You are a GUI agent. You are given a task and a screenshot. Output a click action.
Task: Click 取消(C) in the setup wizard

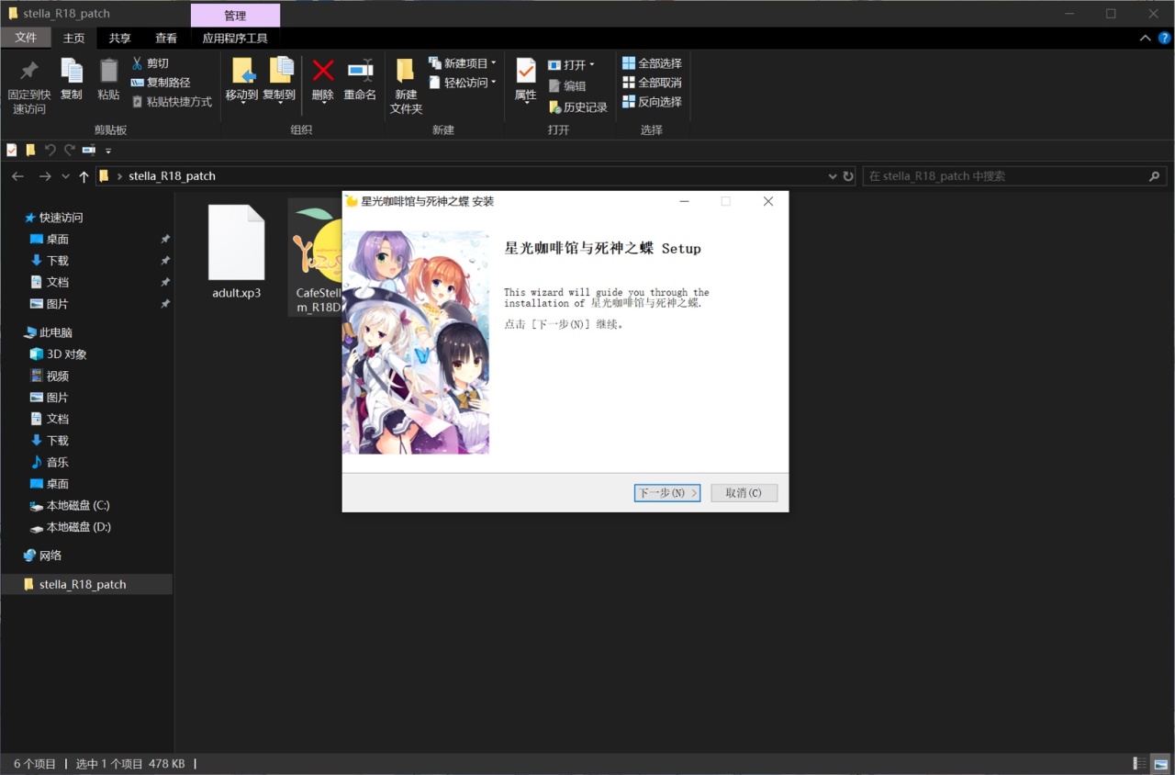[744, 493]
